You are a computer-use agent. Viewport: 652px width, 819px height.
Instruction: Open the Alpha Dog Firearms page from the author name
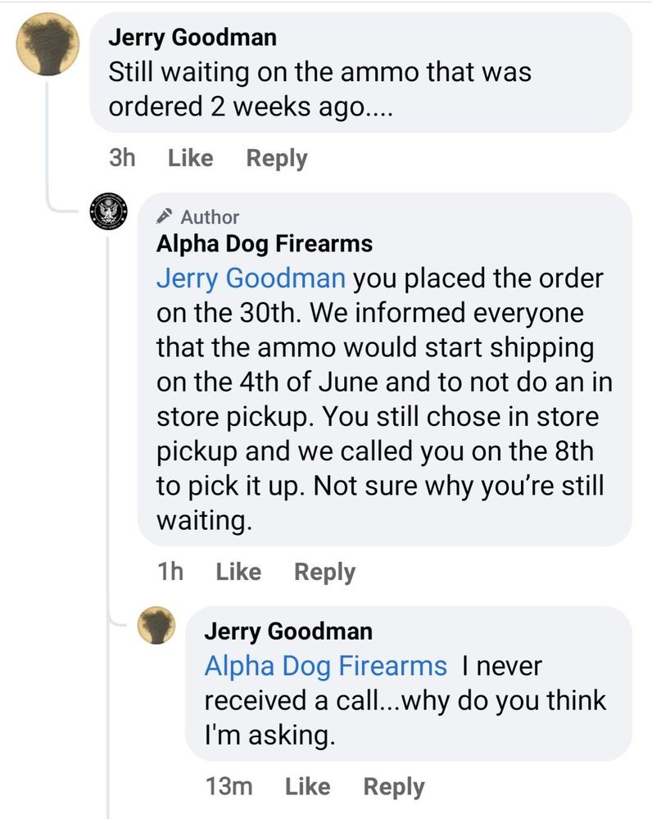point(264,243)
